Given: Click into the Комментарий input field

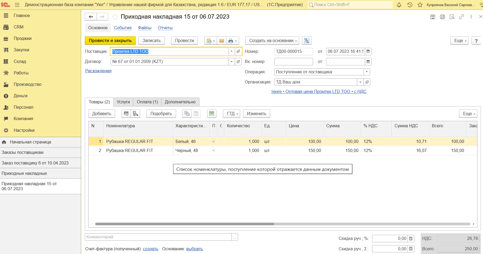Looking at the screenshot, I should [158, 237].
